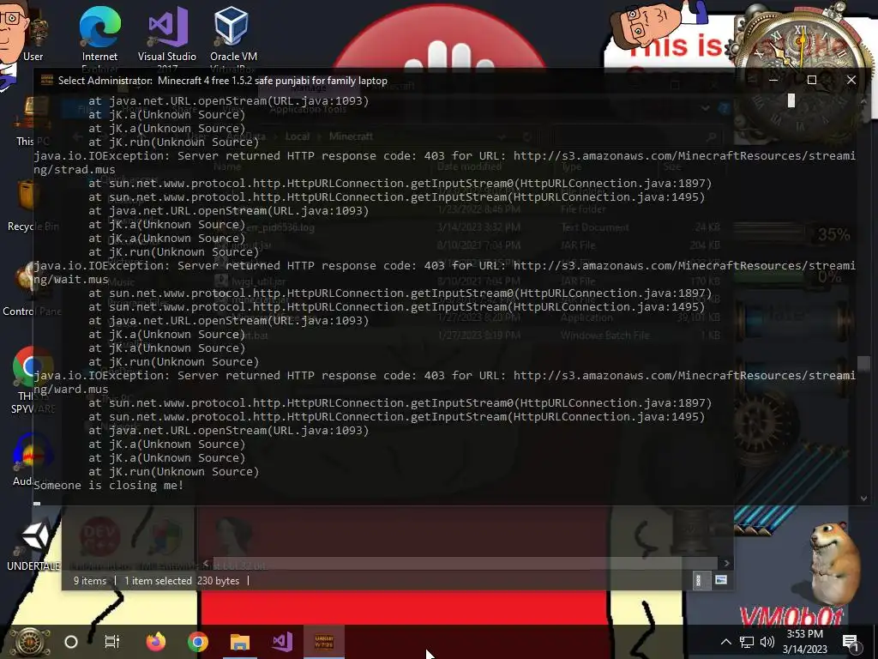Open the User folder desktop icon

coord(33,33)
